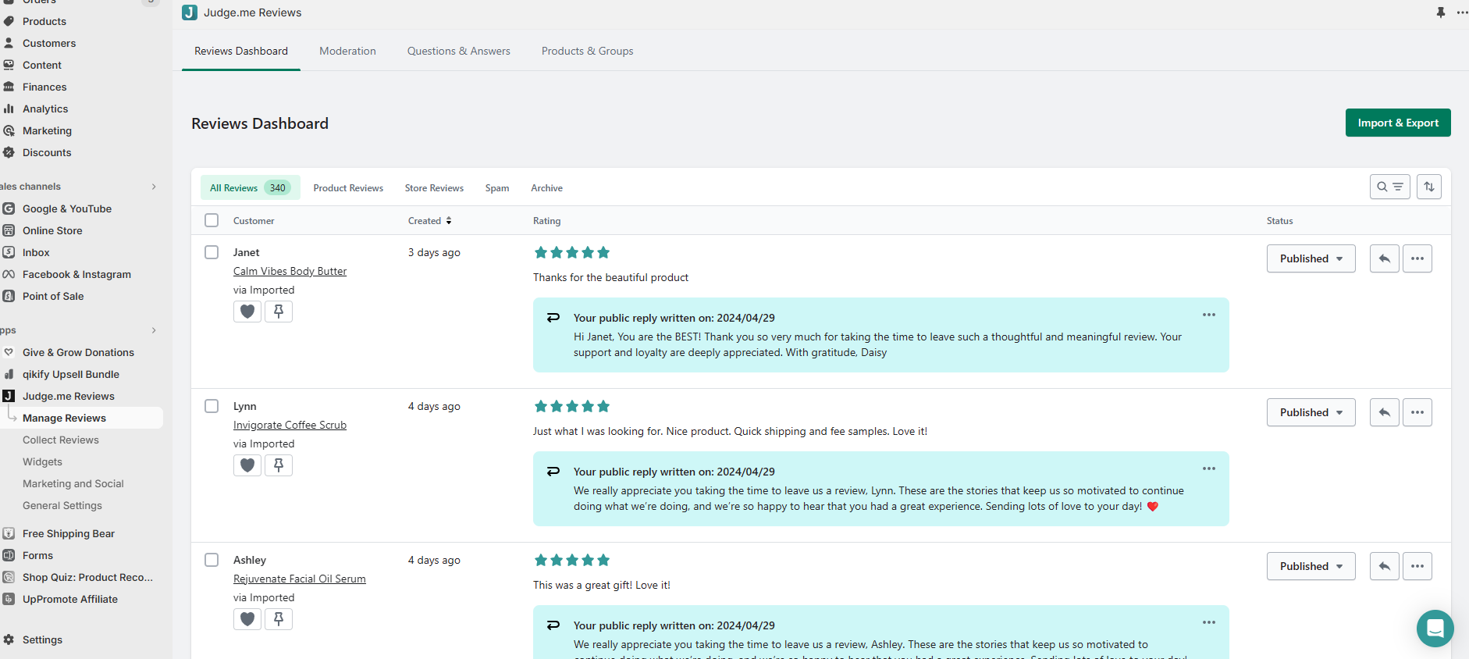This screenshot has width=1469, height=659.
Task: Expand Published status dropdown for Lynn
Action: click(x=1311, y=412)
